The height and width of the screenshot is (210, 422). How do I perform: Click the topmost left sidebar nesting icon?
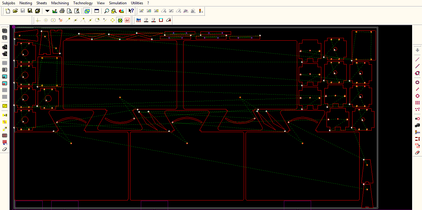pos(5,31)
